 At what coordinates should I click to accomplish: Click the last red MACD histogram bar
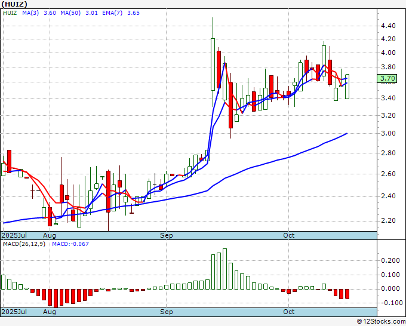click(347, 294)
